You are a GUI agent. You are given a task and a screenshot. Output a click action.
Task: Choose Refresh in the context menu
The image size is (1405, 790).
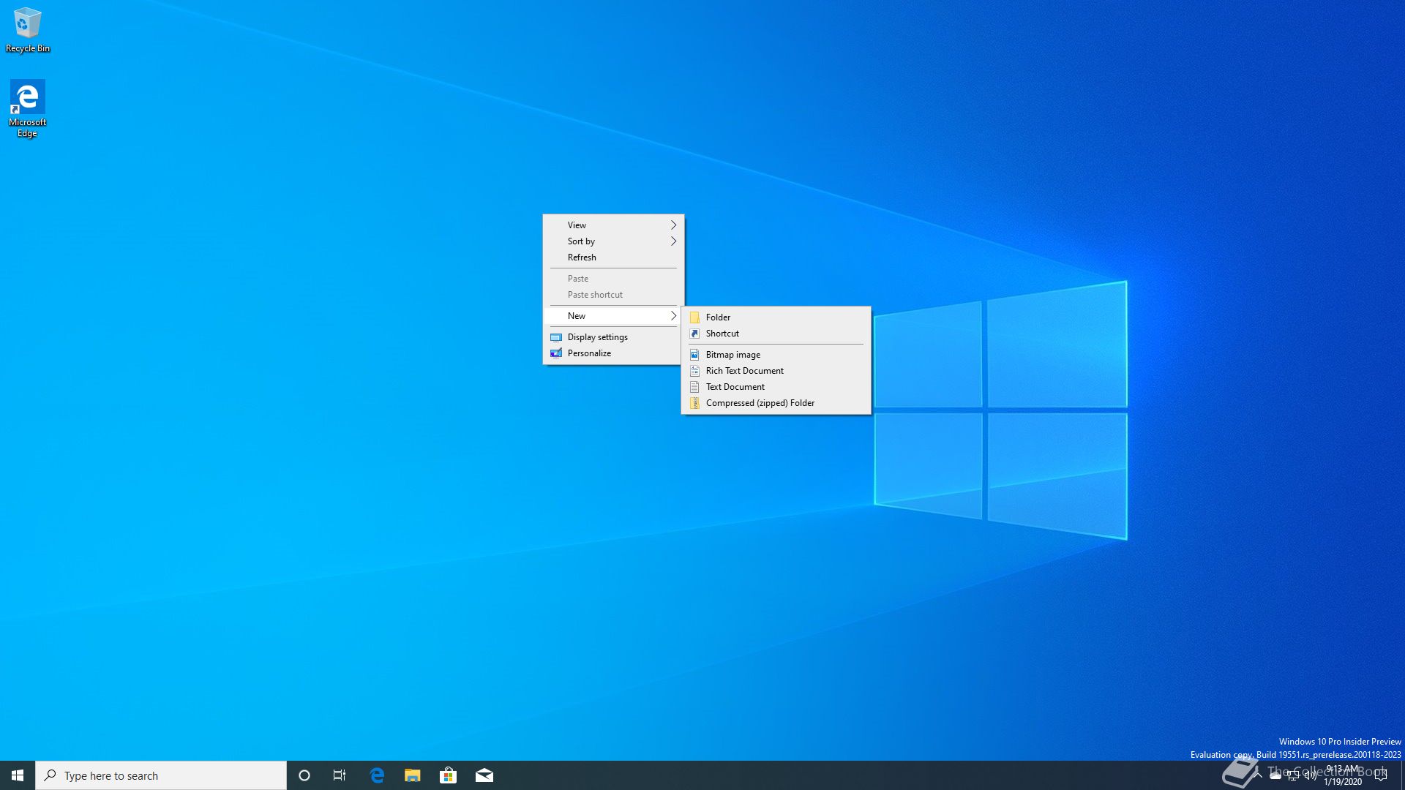[x=582, y=257]
